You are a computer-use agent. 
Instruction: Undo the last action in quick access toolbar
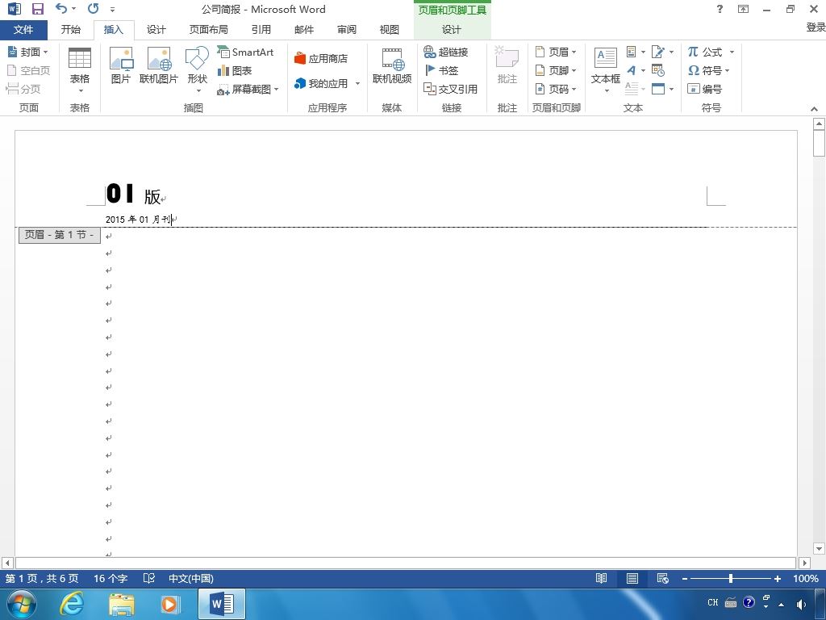[x=61, y=8]
